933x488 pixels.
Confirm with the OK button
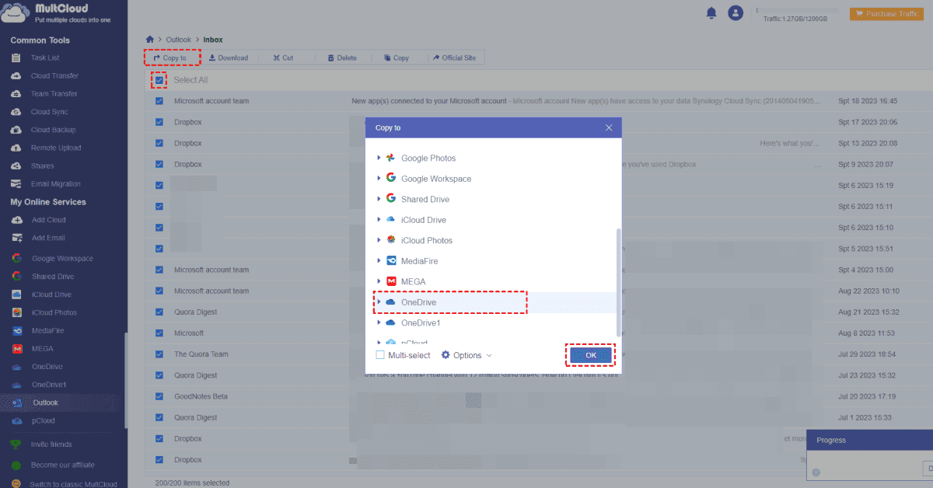(591, 355)
